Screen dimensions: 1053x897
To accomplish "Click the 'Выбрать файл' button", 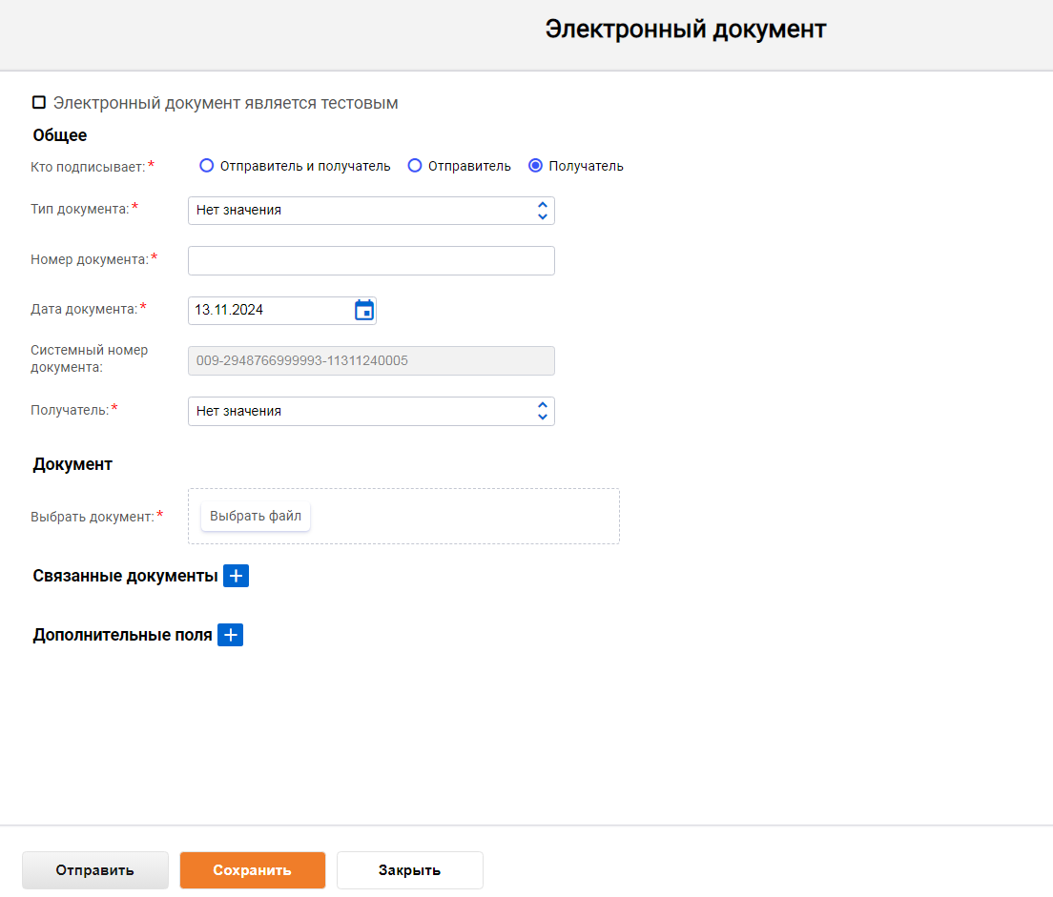I will coord(256,516).
